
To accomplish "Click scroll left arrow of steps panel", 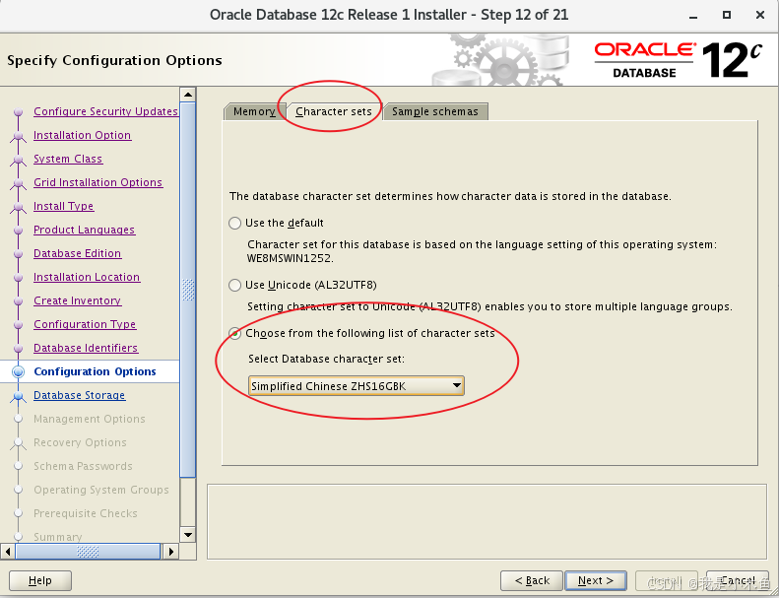I will click(8, 552).
